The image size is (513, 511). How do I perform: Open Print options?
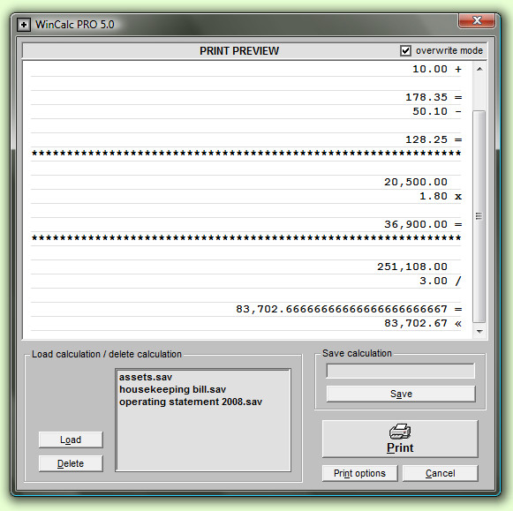(360, 473)
